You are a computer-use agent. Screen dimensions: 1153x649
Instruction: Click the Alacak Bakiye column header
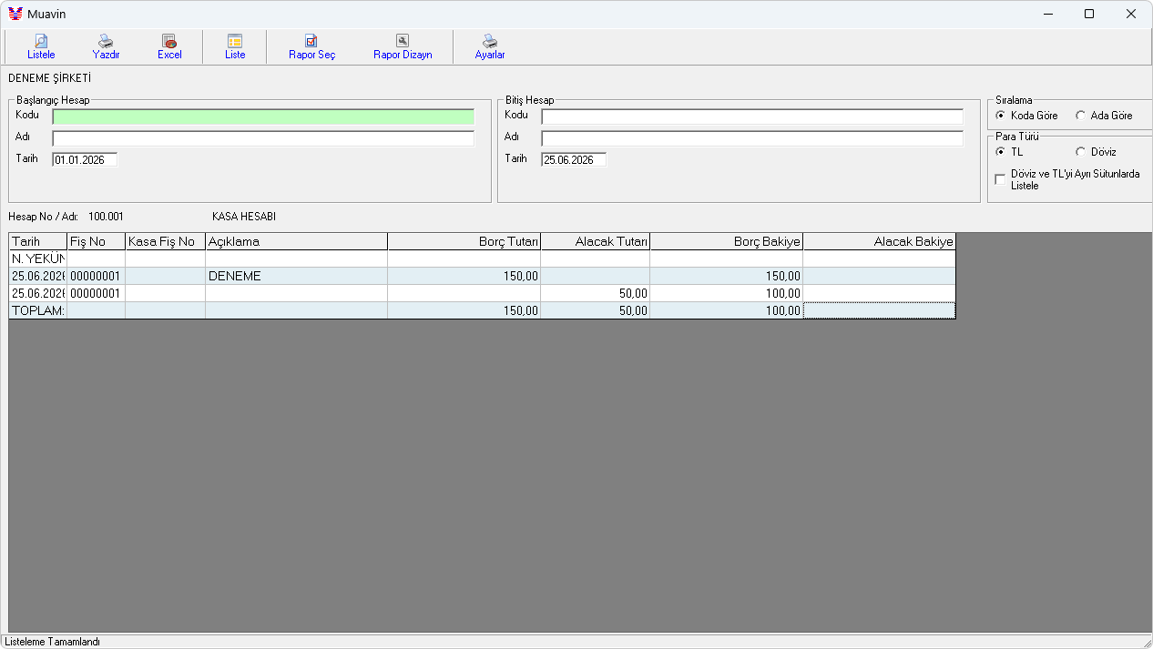880,241
